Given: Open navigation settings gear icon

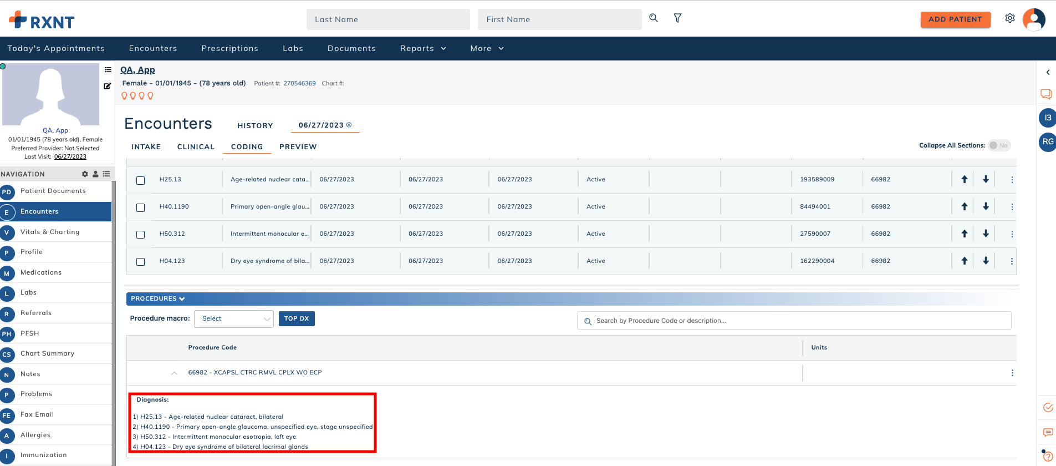Looking at the screenshot, I should 85,174.
